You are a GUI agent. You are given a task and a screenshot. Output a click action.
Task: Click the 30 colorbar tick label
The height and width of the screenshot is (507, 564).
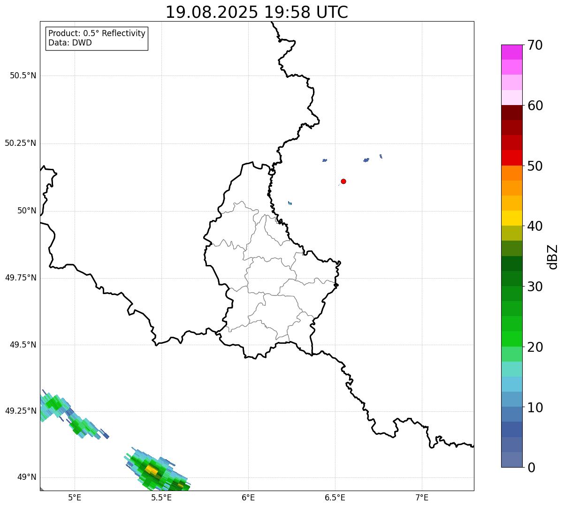(x=535, y=287)
